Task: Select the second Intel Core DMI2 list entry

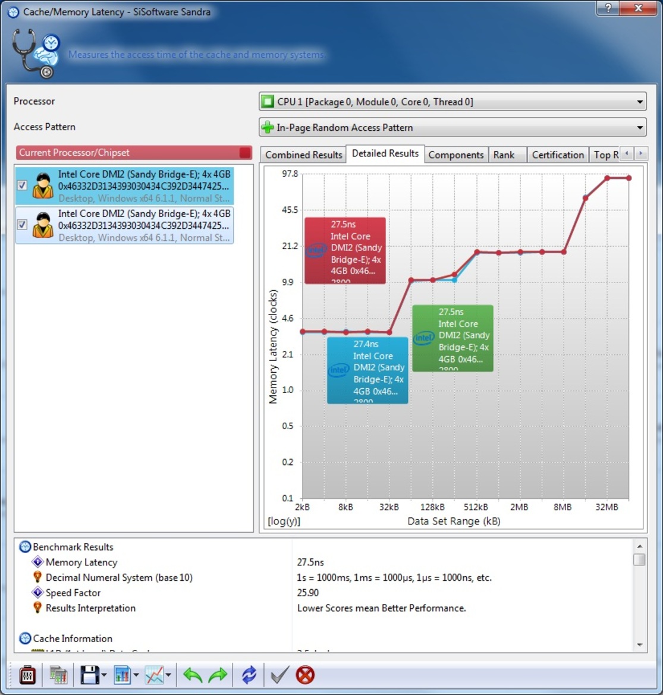Action: 124,225
